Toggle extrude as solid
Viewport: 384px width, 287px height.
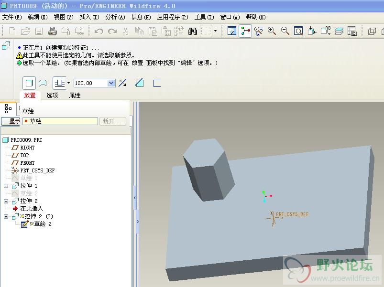[29, 83]
